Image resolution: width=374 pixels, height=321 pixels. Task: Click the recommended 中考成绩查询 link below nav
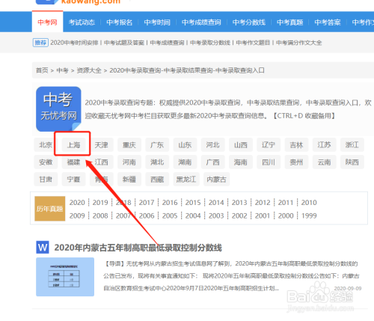pyautogui.click(x=167, y=43)
